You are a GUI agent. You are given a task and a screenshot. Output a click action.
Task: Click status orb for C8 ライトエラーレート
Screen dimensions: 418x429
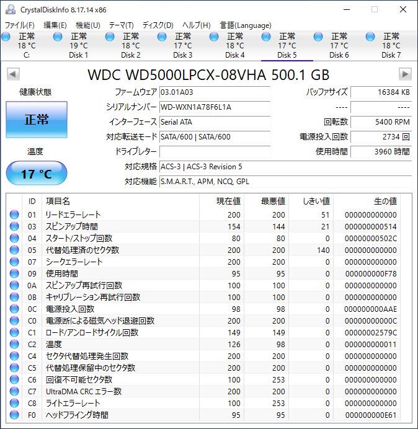[14, 403]
